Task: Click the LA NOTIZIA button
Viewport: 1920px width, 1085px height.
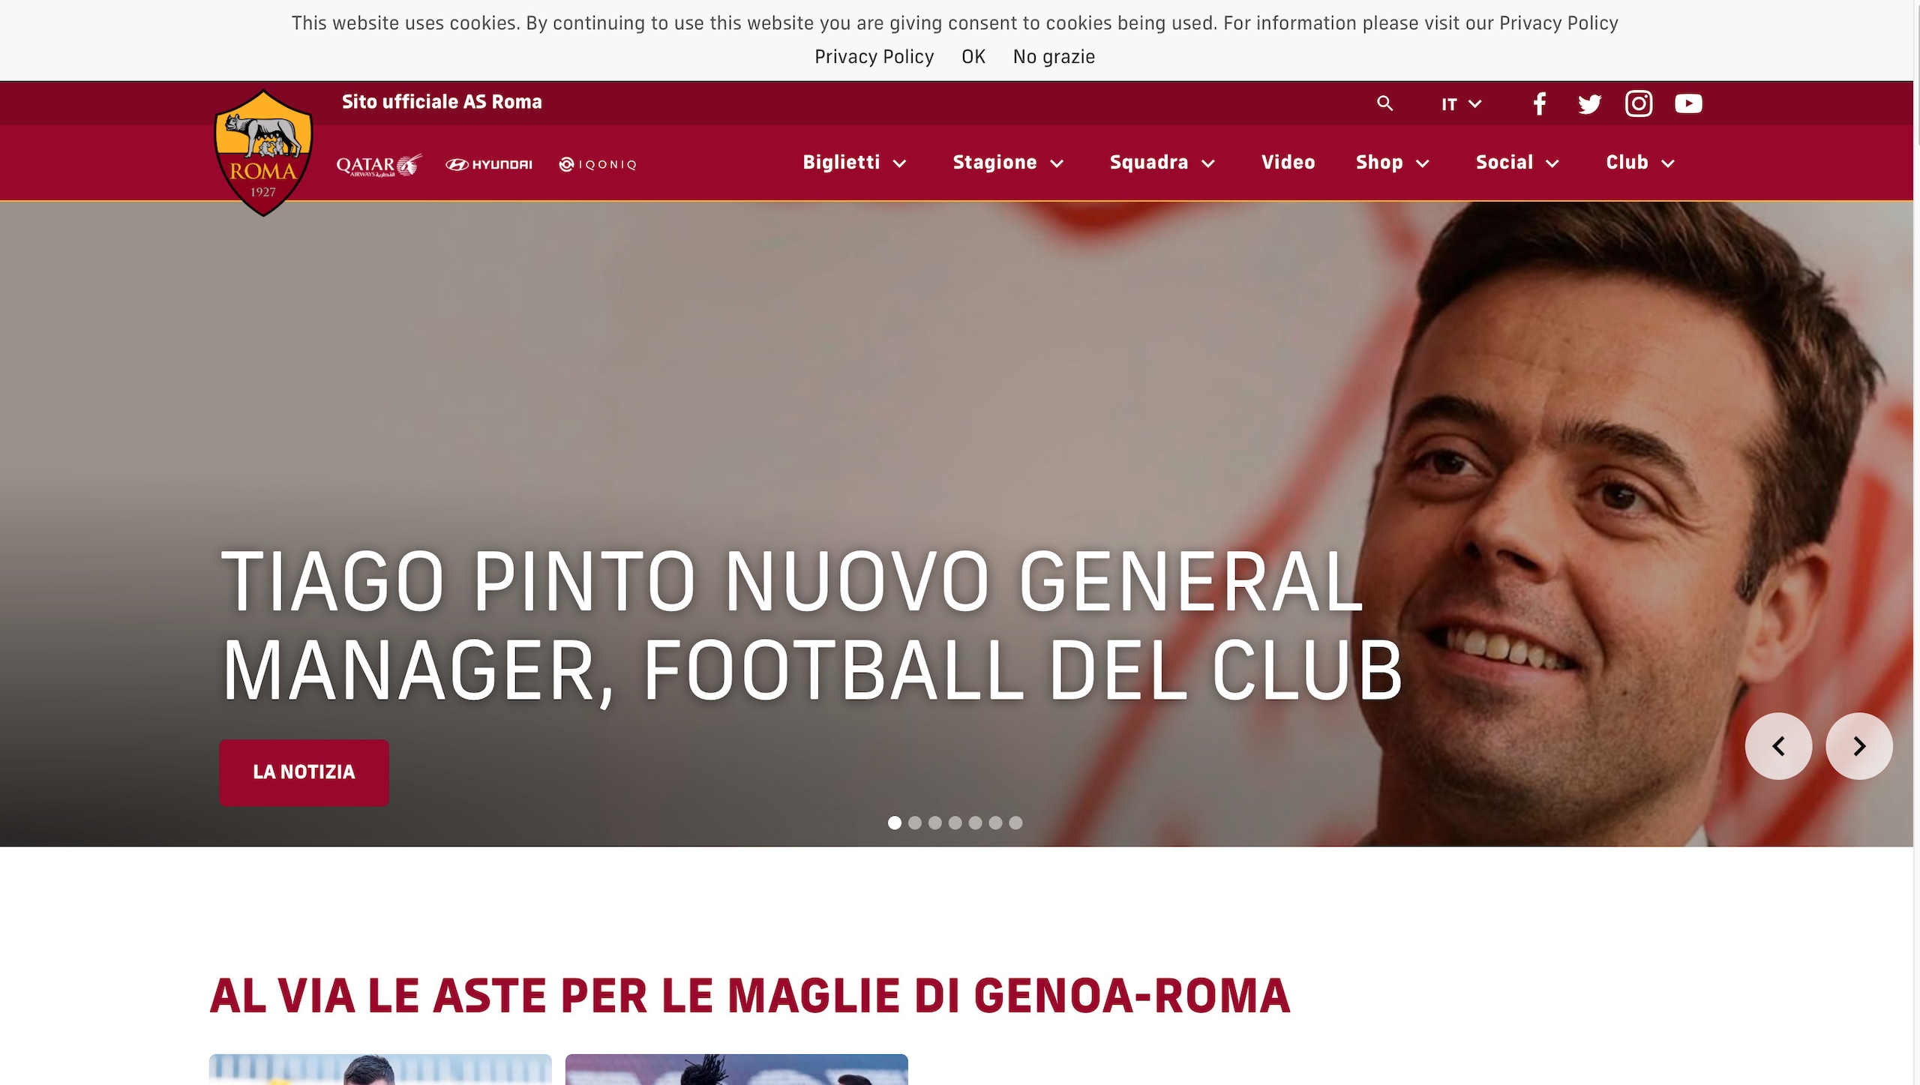Action: coord(304,772)
